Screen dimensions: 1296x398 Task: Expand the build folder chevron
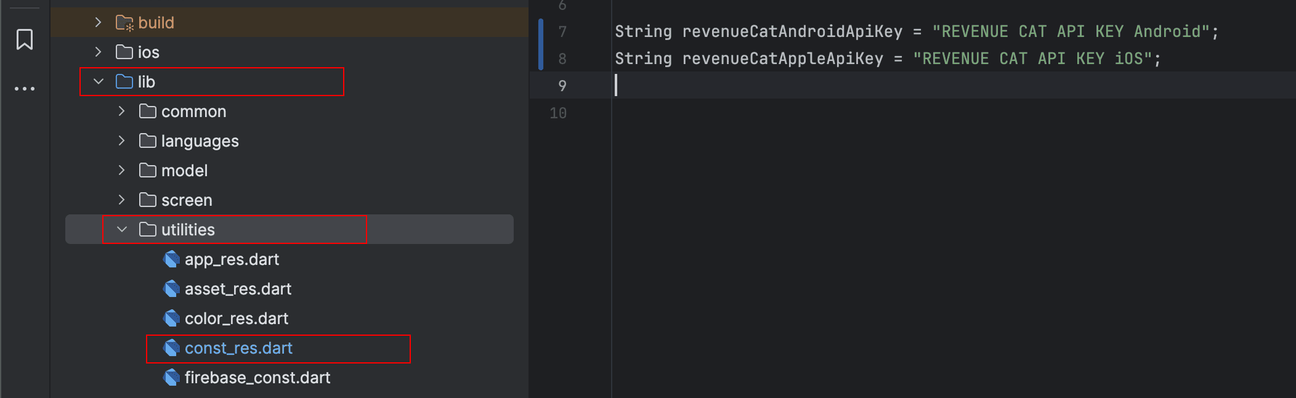click(98, 23)
